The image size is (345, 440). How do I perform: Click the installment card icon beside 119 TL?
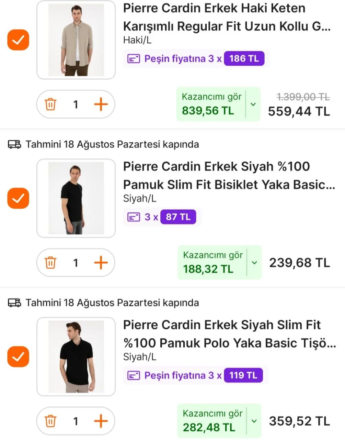click(x=134, y=375)
